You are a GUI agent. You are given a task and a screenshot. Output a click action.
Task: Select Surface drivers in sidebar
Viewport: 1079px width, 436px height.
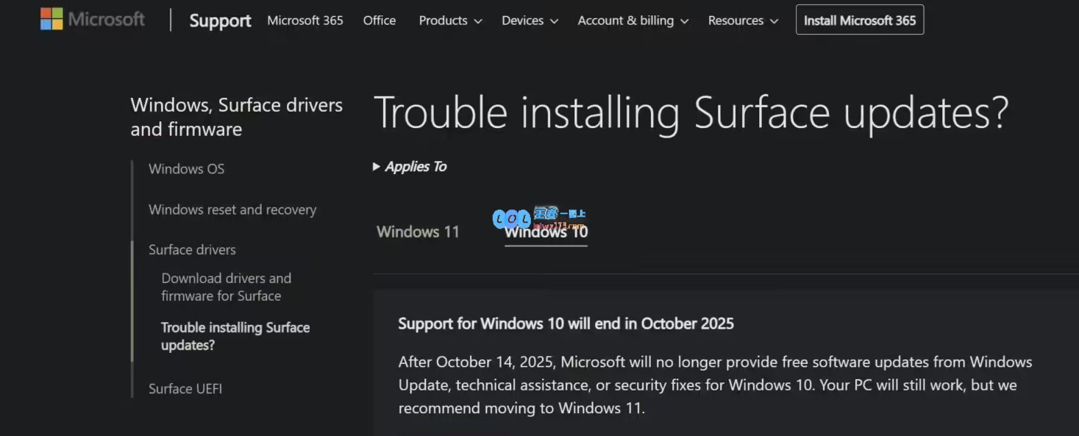click(192, 249)
